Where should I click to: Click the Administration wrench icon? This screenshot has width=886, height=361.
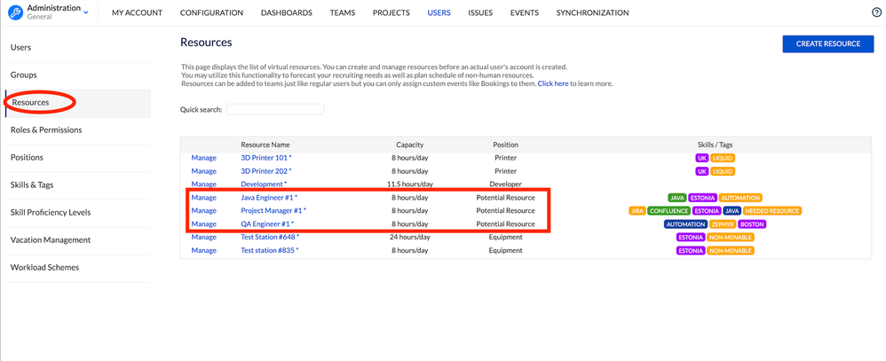click(16, 12)
